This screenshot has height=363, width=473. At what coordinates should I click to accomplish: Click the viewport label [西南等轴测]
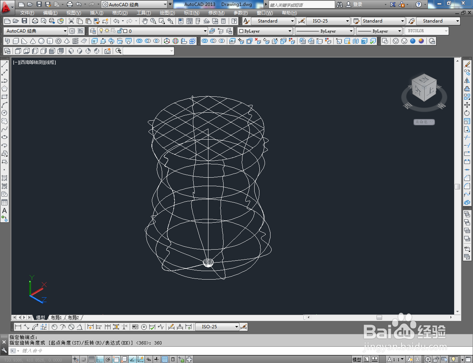pyautogui.click(x=31, y=62)
